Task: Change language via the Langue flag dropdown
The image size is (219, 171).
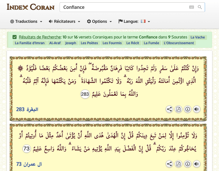Action: click(x=134, y=21)
